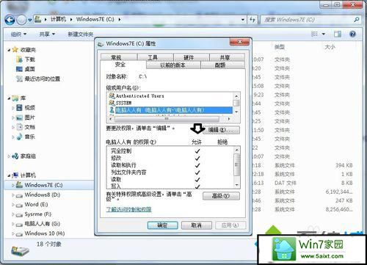Viewport: 367px width, 265px height.
Task: Click 取消 button
Action: 197,225
